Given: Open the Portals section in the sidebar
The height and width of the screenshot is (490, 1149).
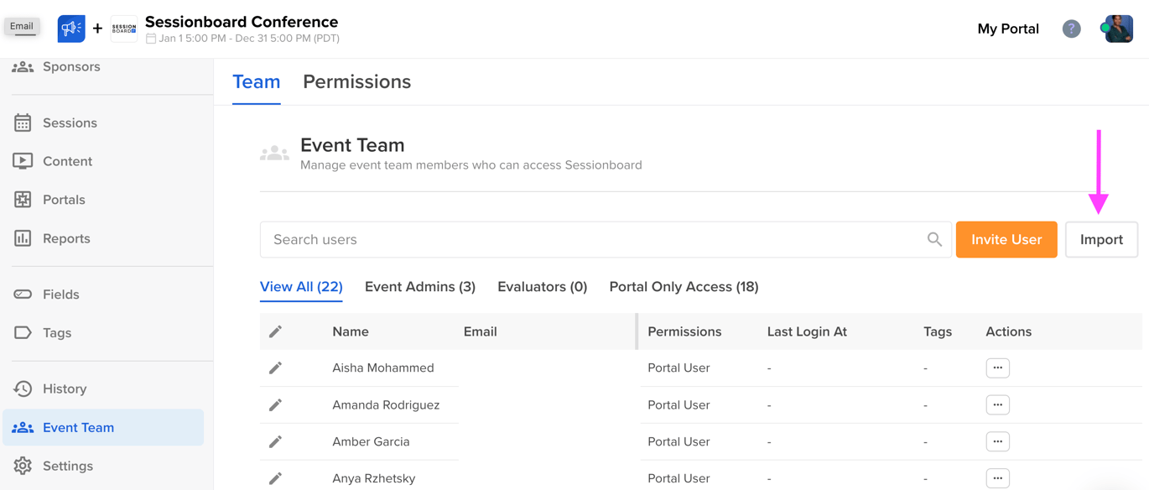Looking at the screenshot, I should tap(64, 200).
